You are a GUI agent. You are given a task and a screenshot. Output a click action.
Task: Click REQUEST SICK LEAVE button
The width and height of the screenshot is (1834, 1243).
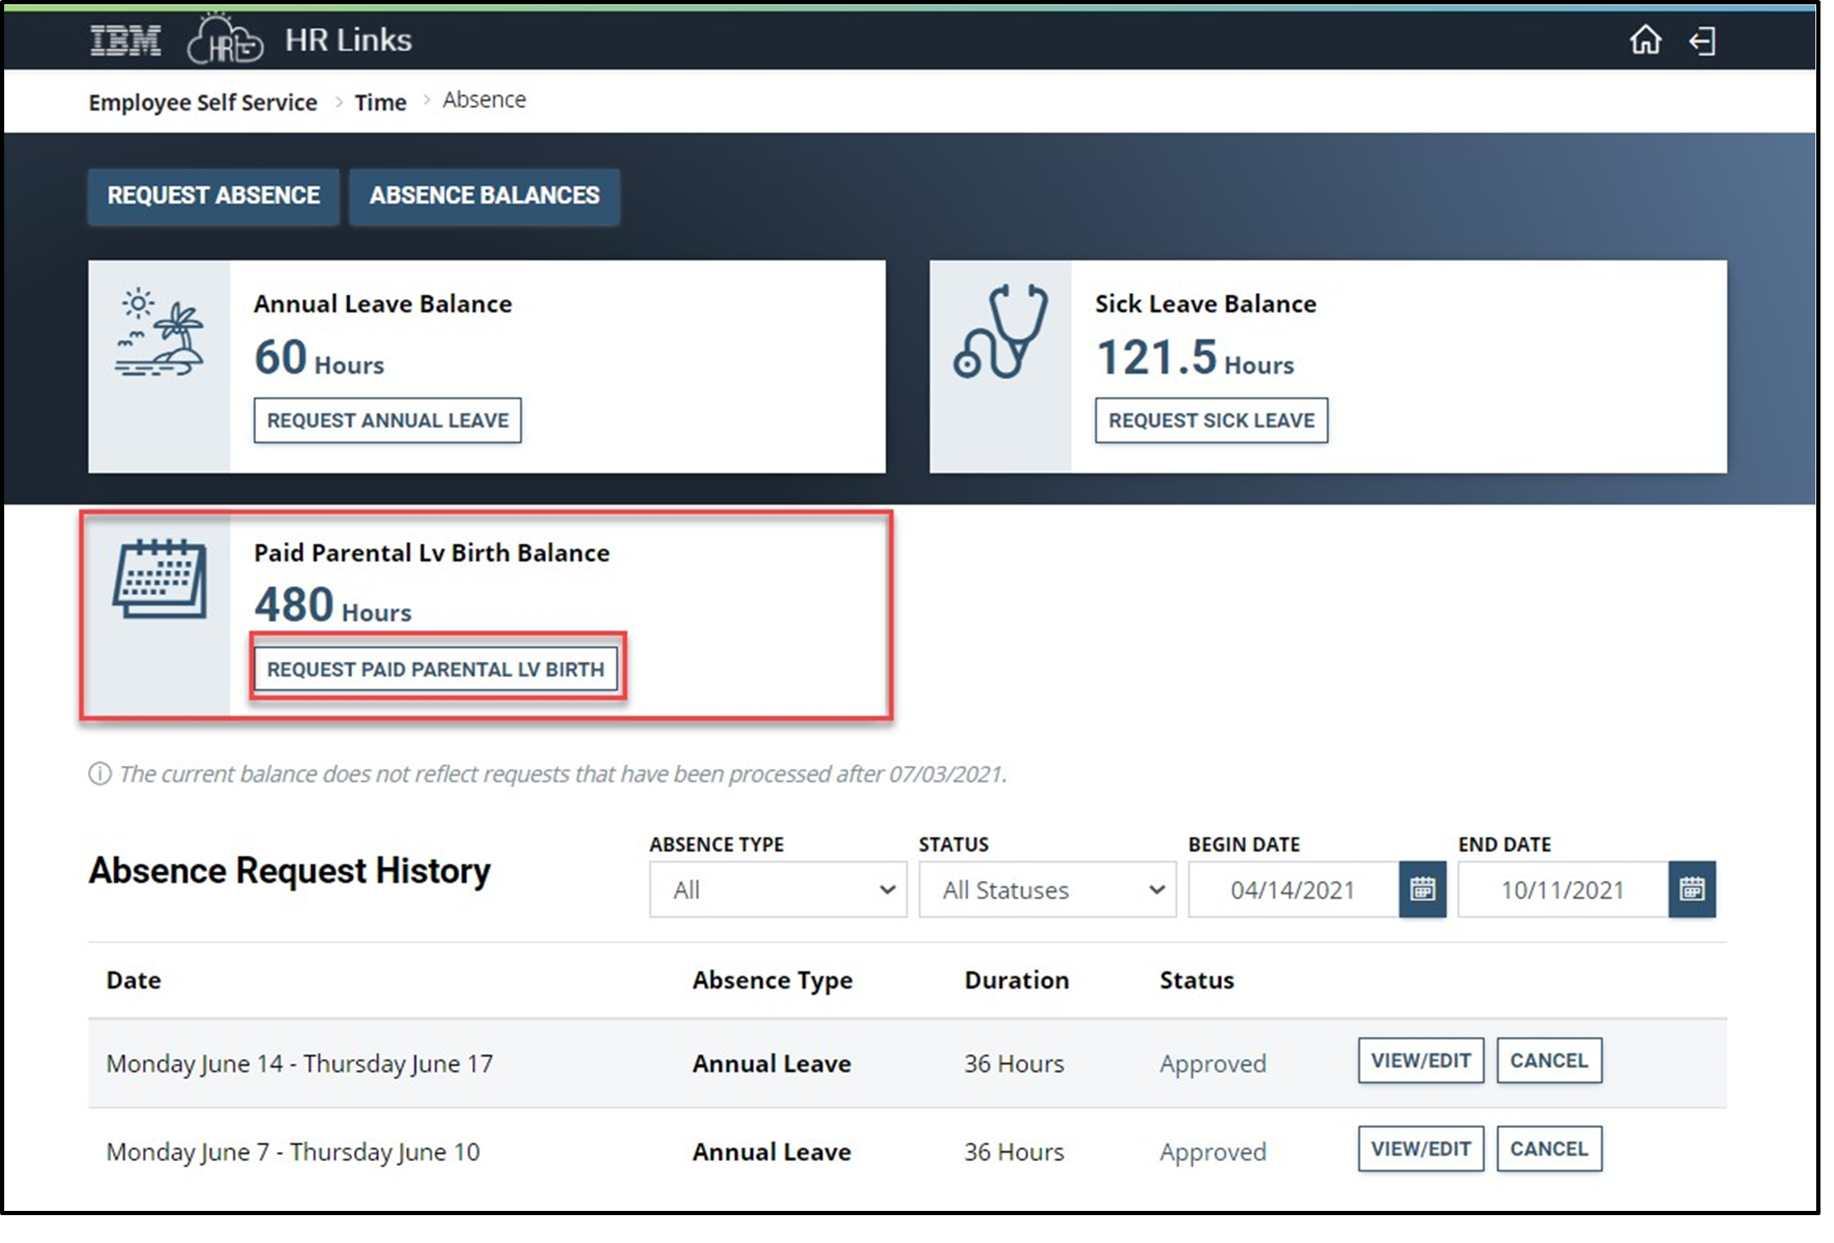pos(1211,420)
